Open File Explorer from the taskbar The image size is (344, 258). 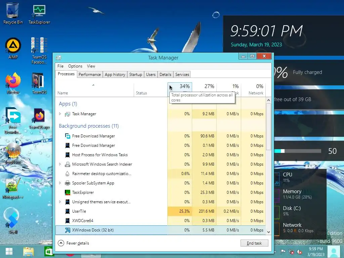[29, 252]
